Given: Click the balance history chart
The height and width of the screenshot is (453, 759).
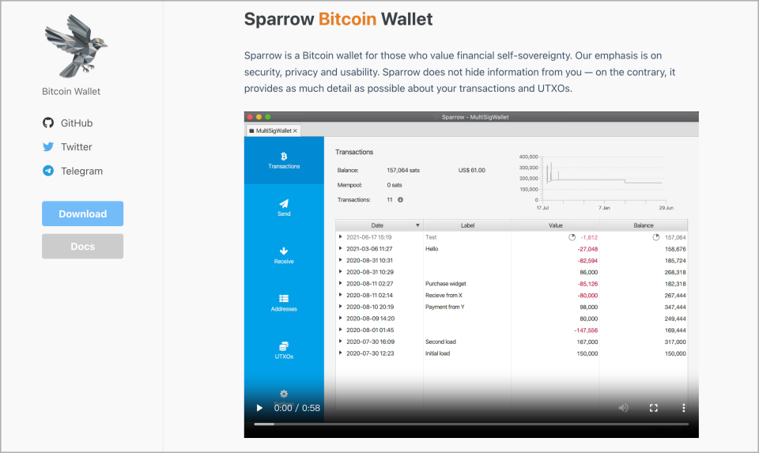Looking at the screenshot, I should [596, 182].
